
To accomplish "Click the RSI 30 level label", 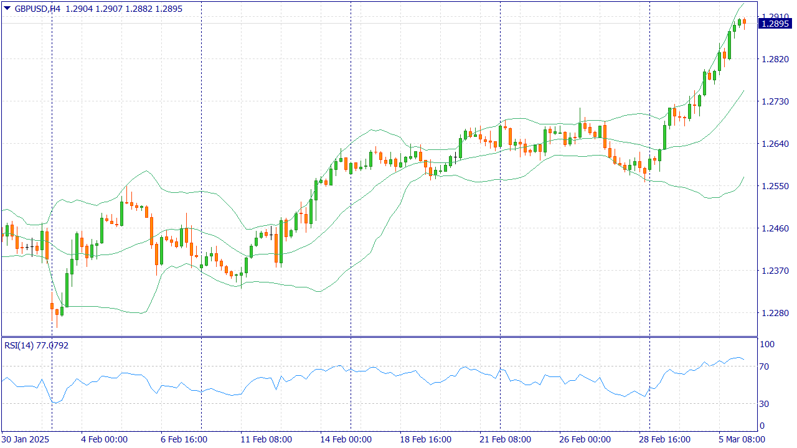I will (x=766, y=404).
